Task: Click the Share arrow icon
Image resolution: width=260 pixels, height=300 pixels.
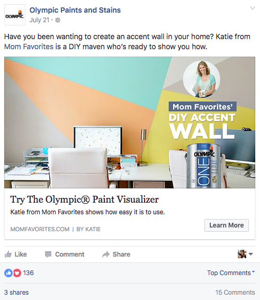Action: [x=106, y=254]
